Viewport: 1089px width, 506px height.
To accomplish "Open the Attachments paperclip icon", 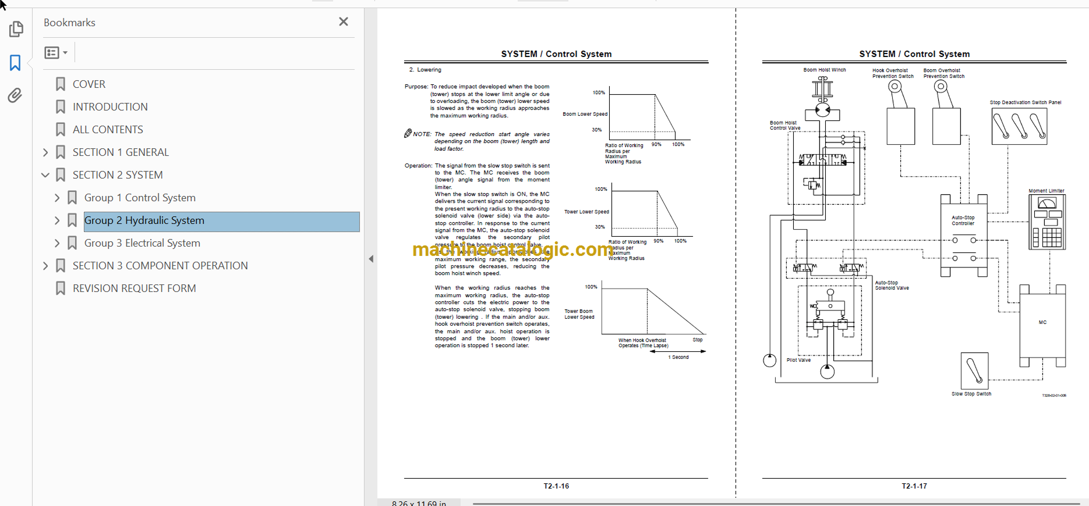I will pos(15,95).
